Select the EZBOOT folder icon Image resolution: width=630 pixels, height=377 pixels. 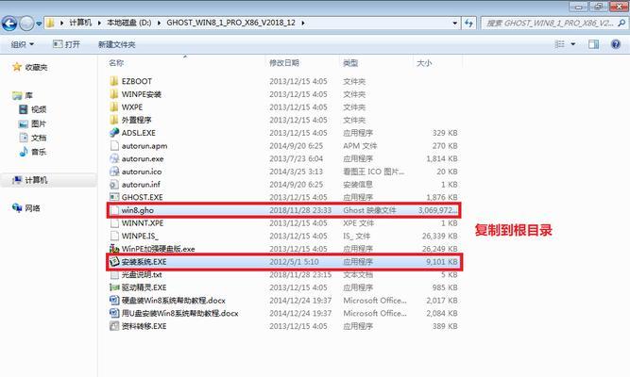pyautogui.click(x=114, y=81)
